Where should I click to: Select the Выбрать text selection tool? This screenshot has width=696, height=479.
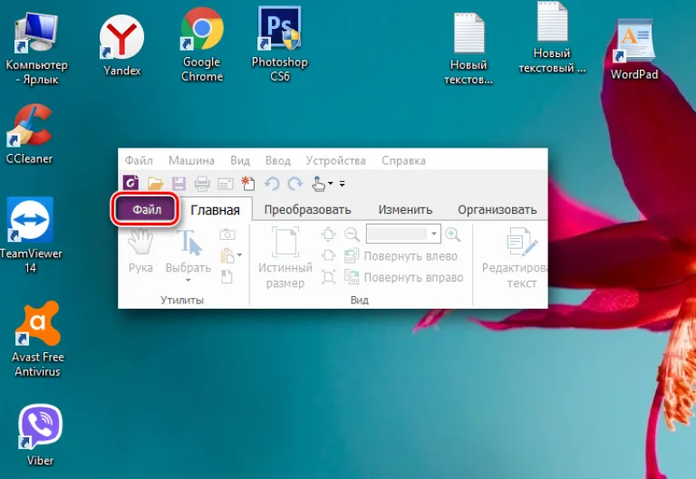[x=188, y=251]
